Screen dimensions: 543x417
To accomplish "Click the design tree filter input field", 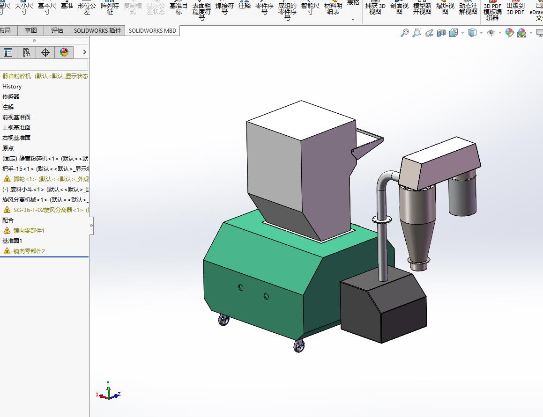I will pyautogui.click(x=44, y=65).
